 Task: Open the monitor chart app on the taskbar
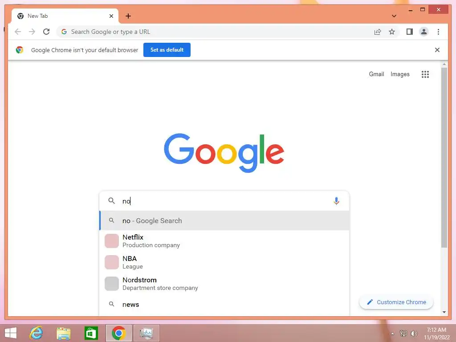146,333
